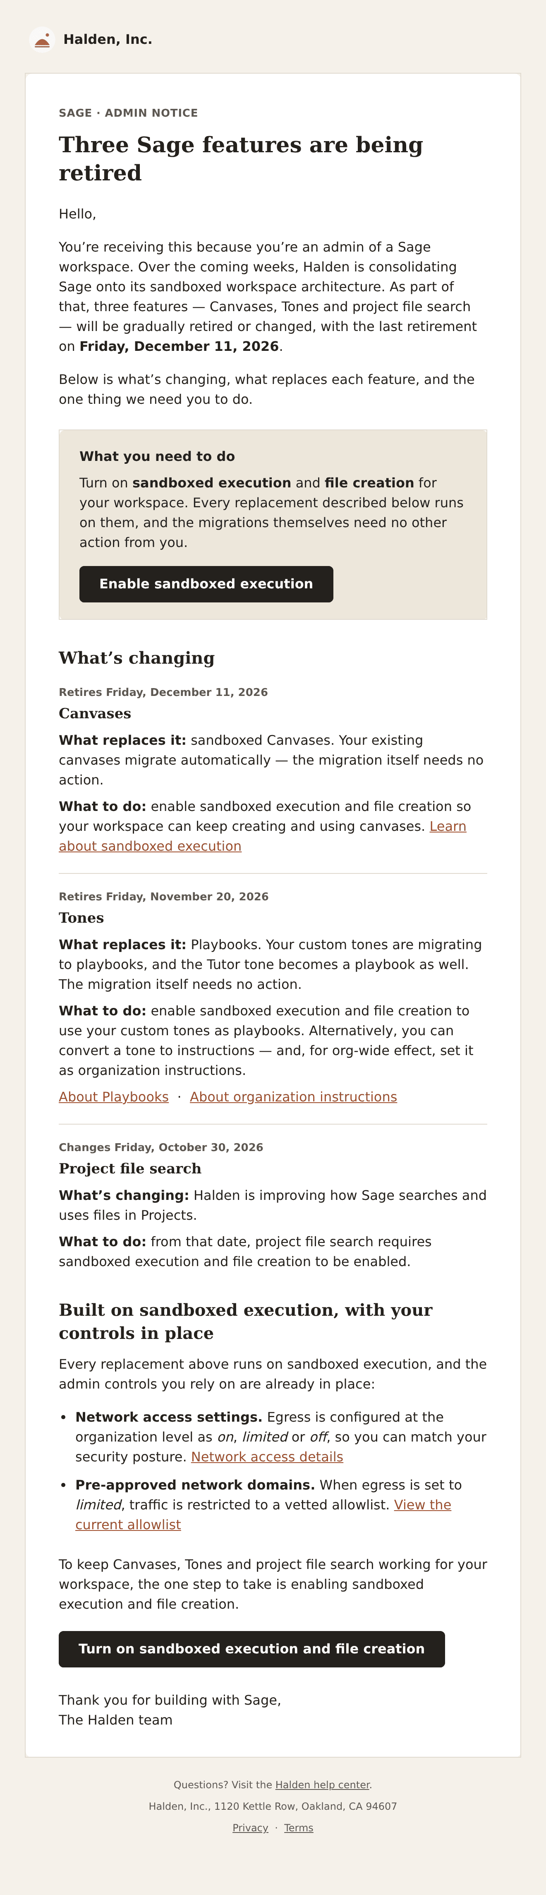Viewport: 546px width, 1895px height.
Task: Click the Oakland mailing address text in the footer
Action: [x=273, y=1806]
